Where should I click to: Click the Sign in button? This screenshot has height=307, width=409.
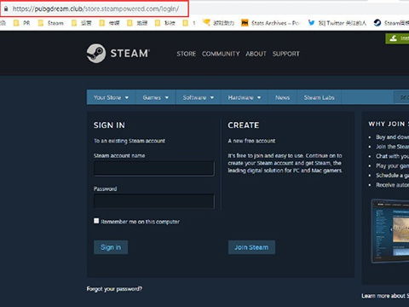pyautogui.click(x=111, y=247)
